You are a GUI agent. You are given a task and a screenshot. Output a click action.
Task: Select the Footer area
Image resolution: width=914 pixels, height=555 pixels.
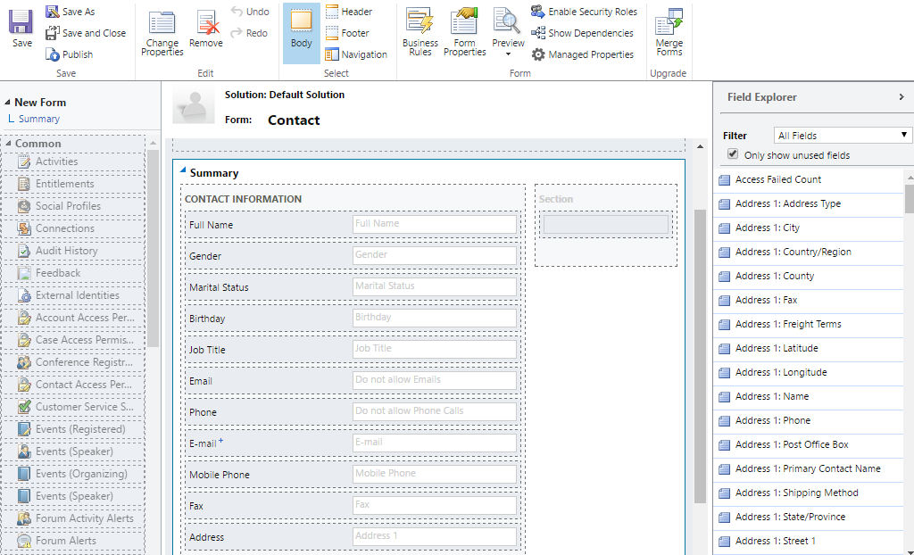347,33
